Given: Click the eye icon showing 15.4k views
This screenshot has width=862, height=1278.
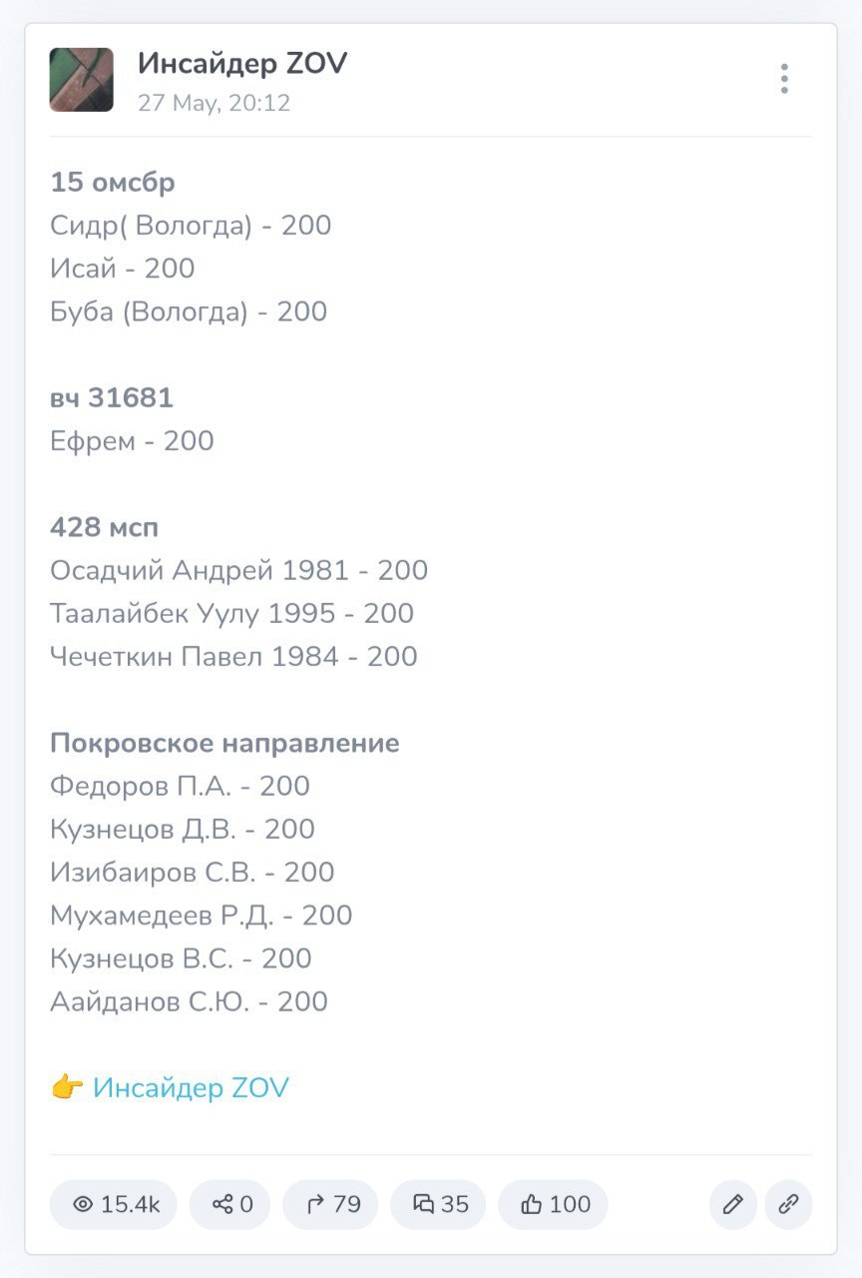Looking at the screenshot, I should 83,1204.
